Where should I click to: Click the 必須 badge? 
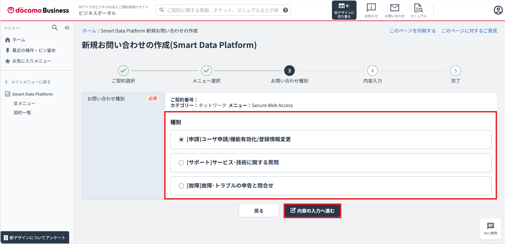coord(153,99)
